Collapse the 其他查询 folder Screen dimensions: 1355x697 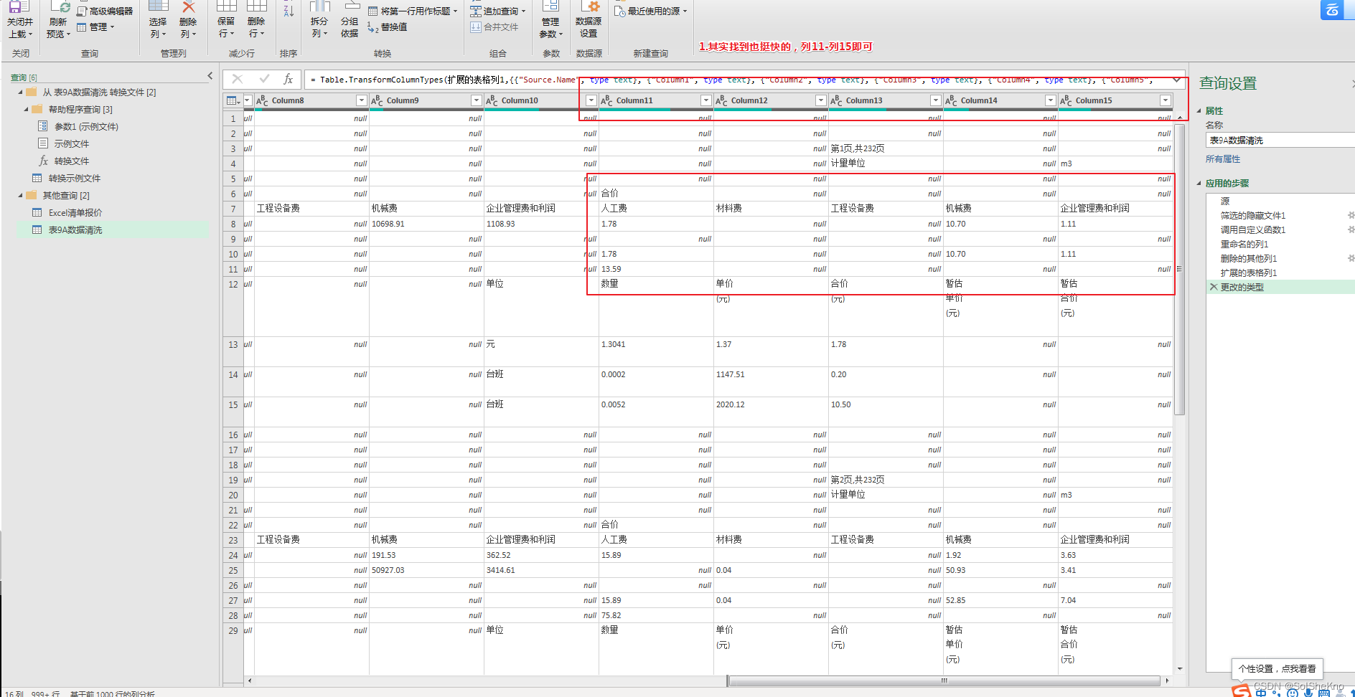click(20, 196)
